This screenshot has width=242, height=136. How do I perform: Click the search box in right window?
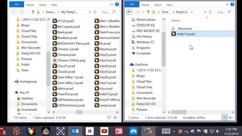(x=224, y=12)
